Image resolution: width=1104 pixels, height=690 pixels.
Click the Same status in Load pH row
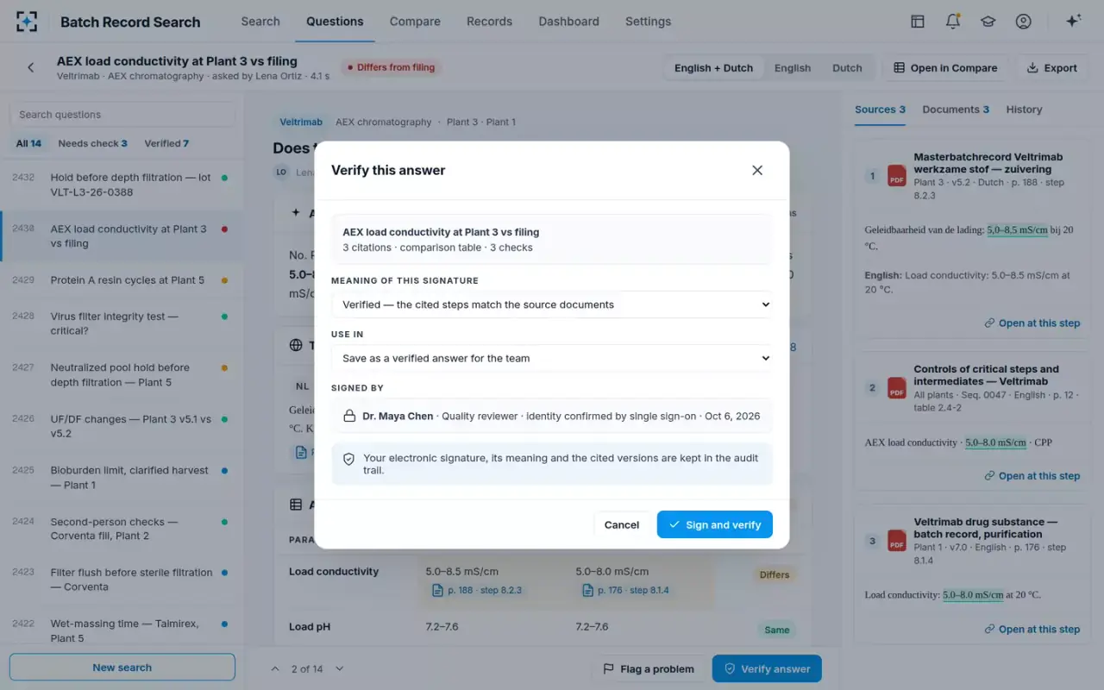click(x=776, y=630)
